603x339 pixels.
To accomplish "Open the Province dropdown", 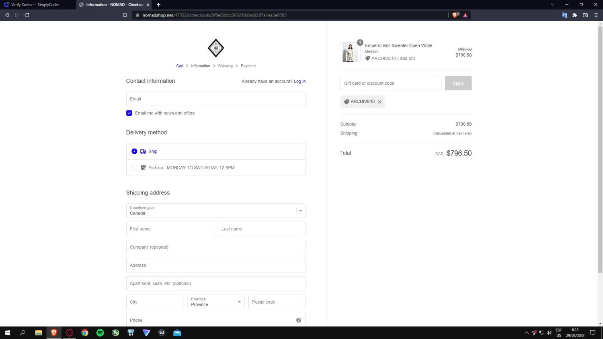I will pos(216,302).
